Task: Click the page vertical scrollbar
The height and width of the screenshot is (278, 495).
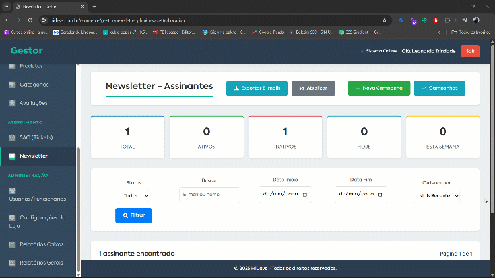Action: [x=492, y=129]
